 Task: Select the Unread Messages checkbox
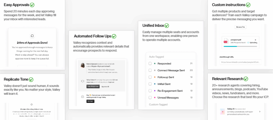[150, 98]
